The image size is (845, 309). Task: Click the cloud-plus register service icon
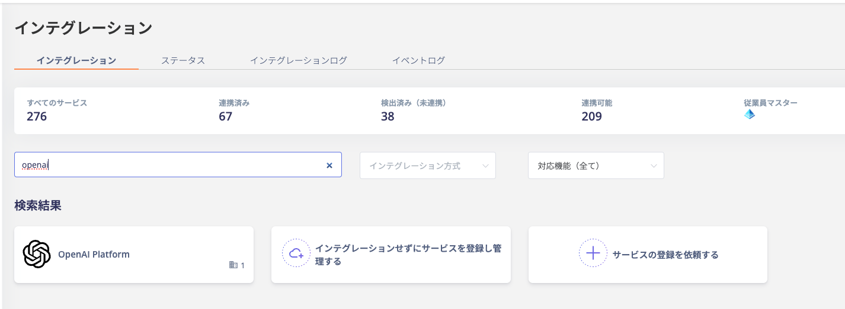pyautogui.click(x=296, y=254)
